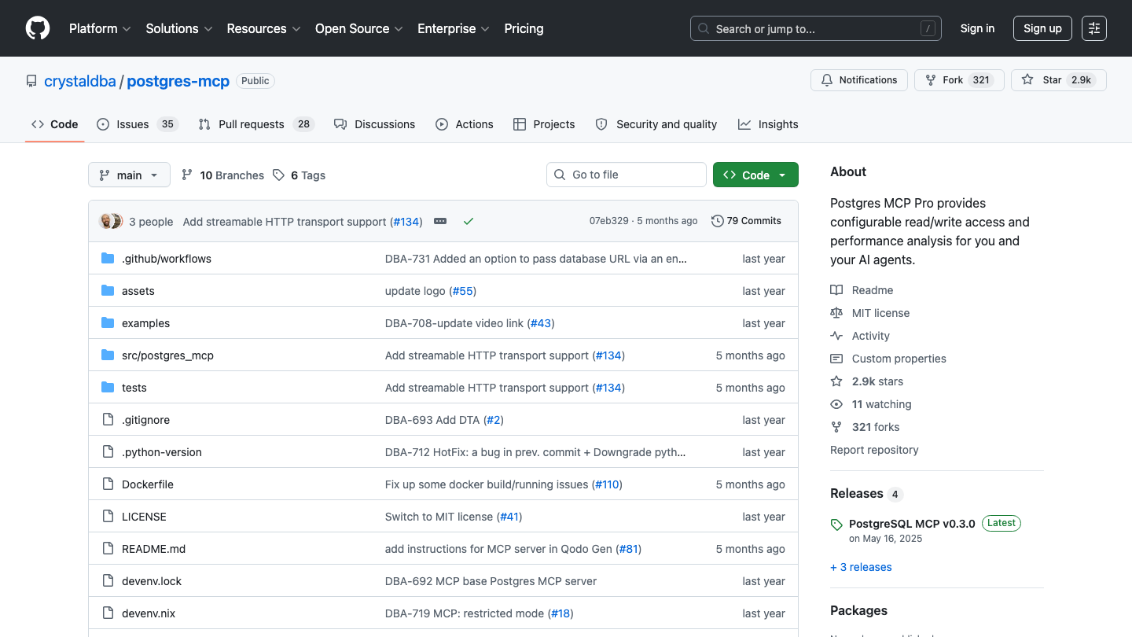Click the commit author avatars
1132x637 pixels.
[111, 221]
